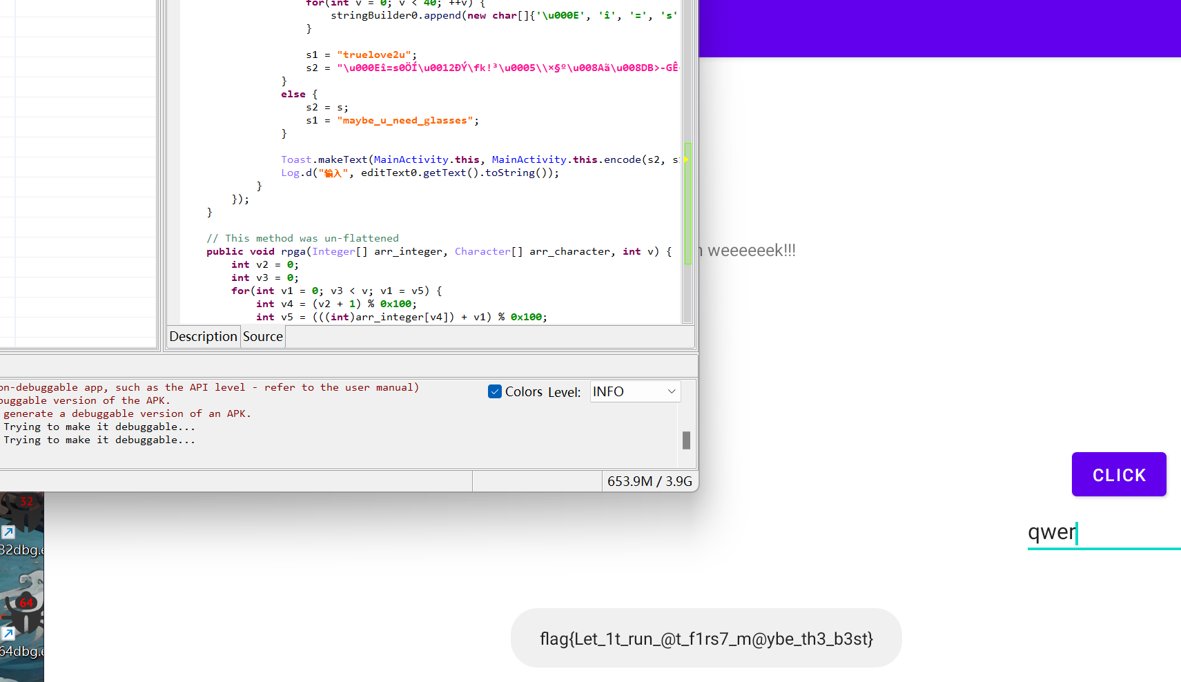Focus the text field containing qwer
The image size is (1181, 682).
coord(1103,533)
